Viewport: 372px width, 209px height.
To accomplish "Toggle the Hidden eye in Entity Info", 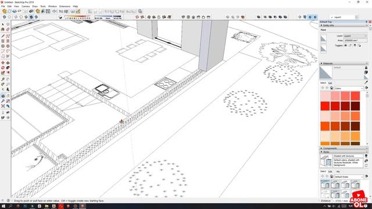I will click(x=346, y=45).
